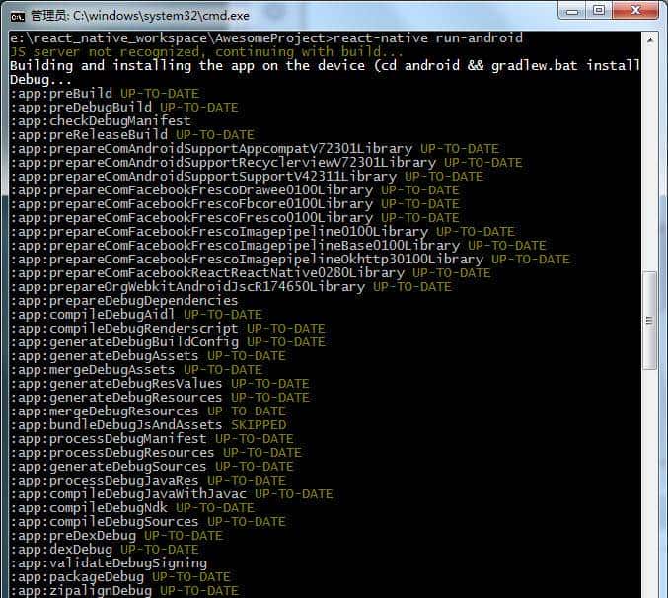This screenshot has height=598, width=668.
Task: Click the ReactNative0280Library line
Action: pos(251,273)
